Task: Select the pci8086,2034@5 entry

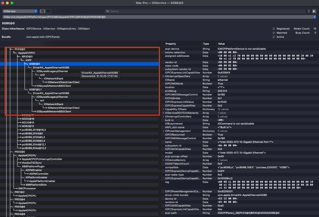Action: [x=32, y=133]
